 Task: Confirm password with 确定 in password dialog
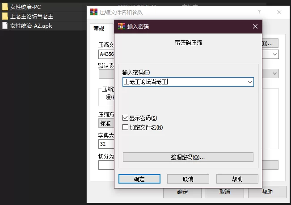click(139, 179)
